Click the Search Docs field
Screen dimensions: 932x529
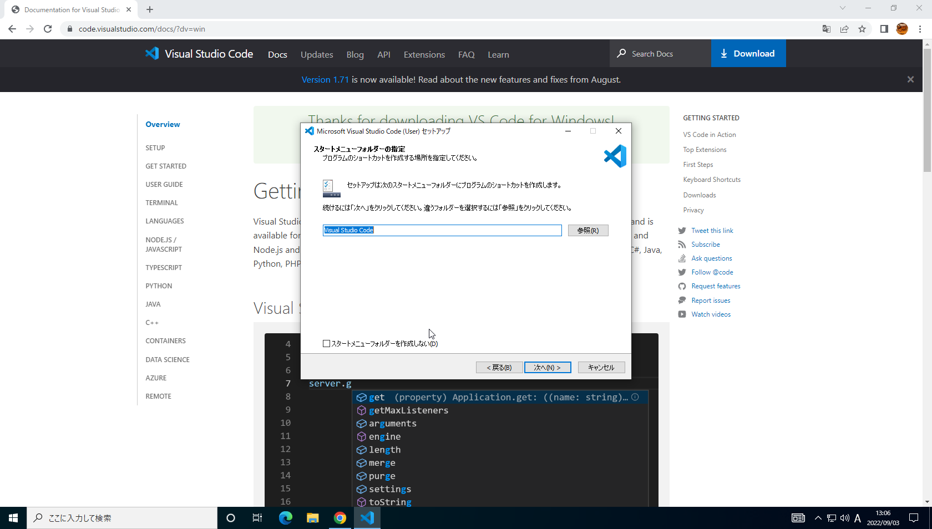pos(660,53)
